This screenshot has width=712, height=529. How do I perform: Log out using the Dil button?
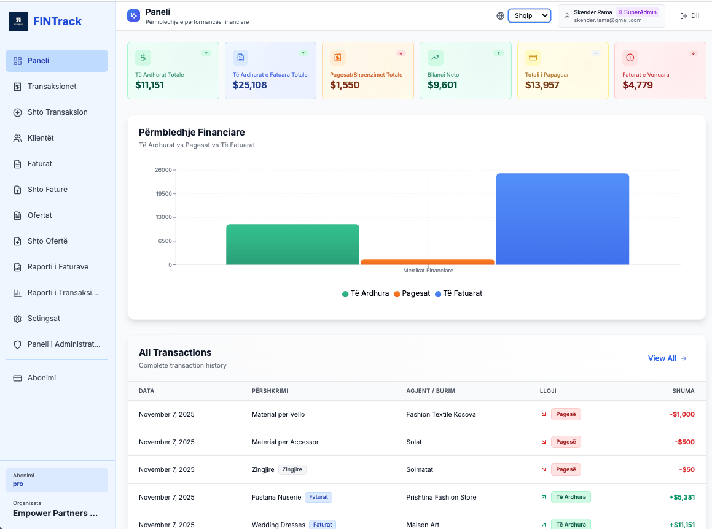pyautogui.click(x=689, y=15)
